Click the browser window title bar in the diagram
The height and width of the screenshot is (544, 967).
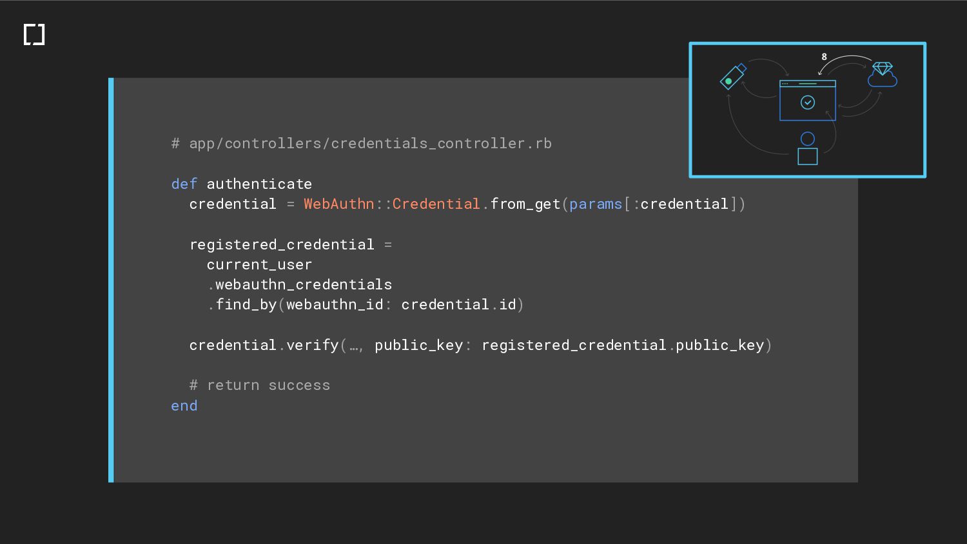click(x=808, y=84)
